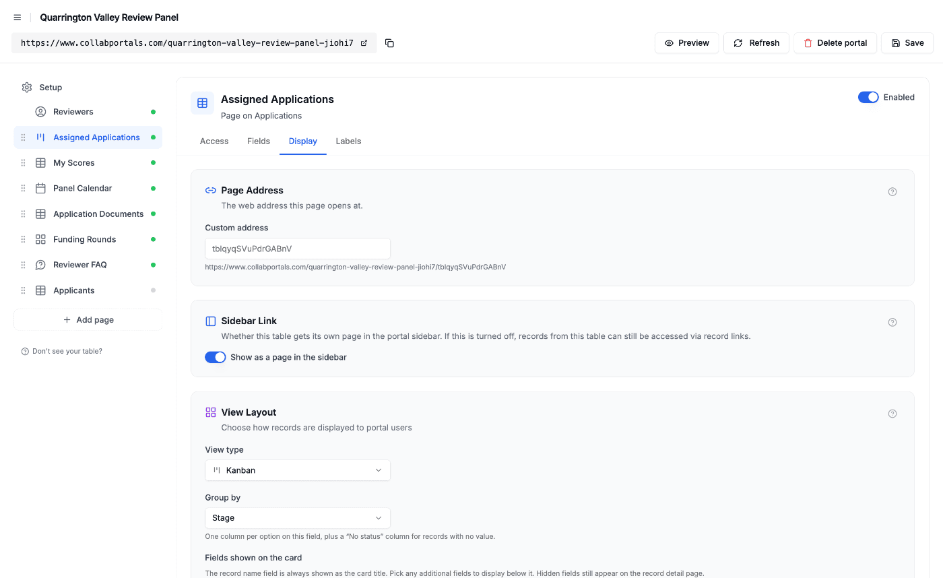Image resolution: width=943 pixels, height=578 pixels.
Task: Click the Quarrington Valley Review Panel title
Action: tap(109, 18)
